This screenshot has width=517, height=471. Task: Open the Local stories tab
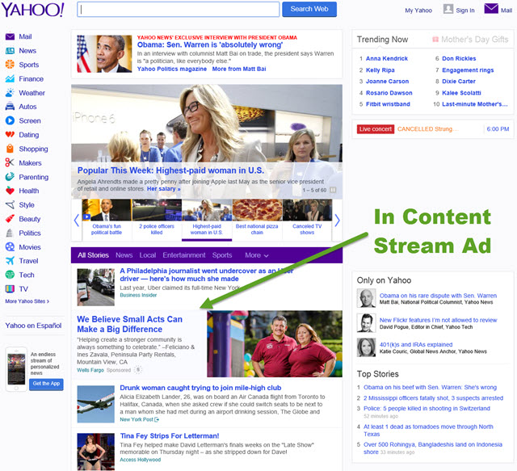(x=147, y=255)
